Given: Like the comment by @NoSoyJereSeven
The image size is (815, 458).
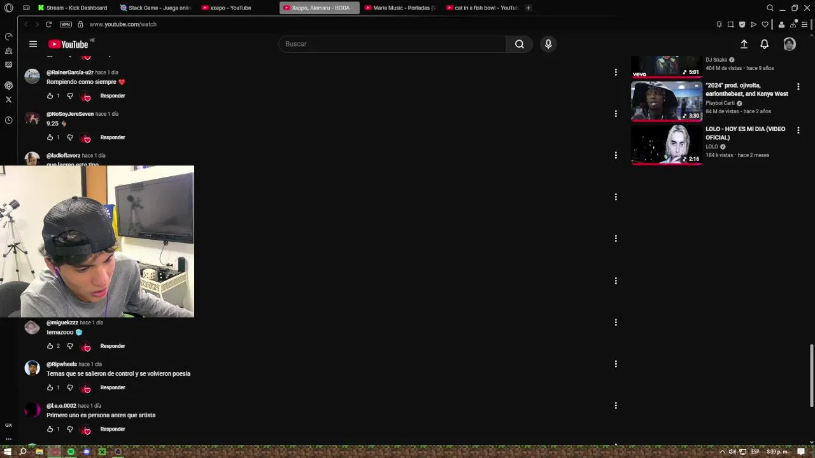Looking at the screenshot, I should point(50,137).
